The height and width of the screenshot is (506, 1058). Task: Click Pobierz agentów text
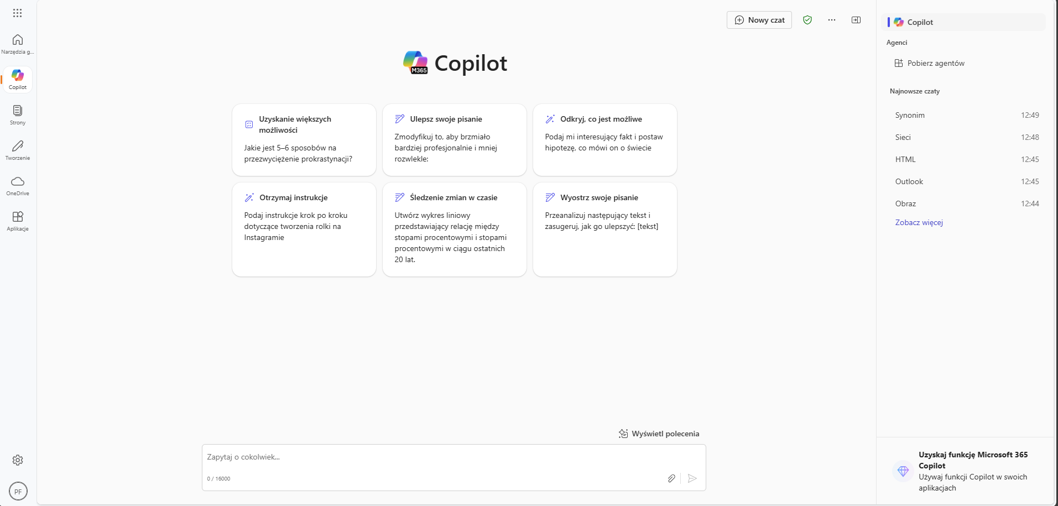(x=936, y=63)
